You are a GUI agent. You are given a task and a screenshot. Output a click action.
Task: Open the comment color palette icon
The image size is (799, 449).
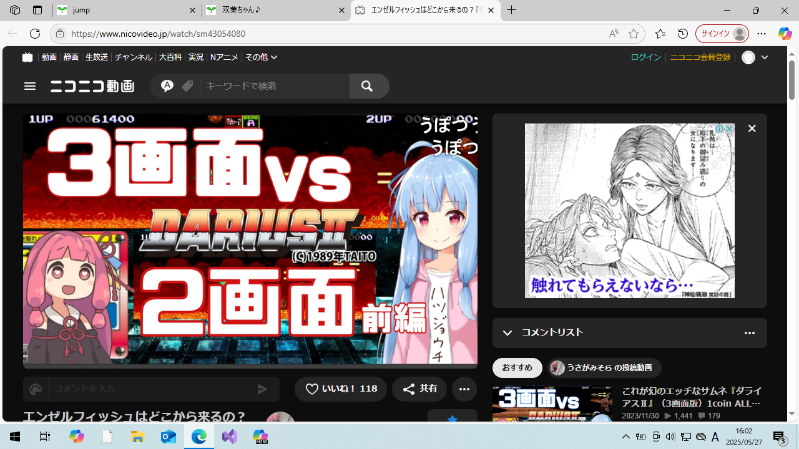(36, 389)
